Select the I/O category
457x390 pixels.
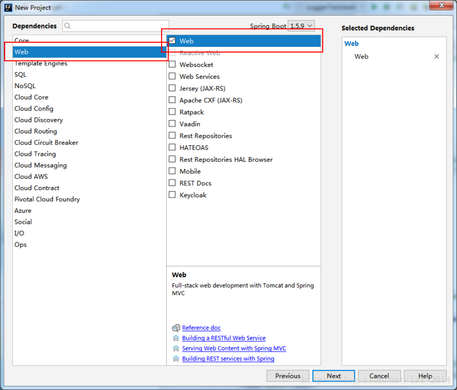coord(89,233)
